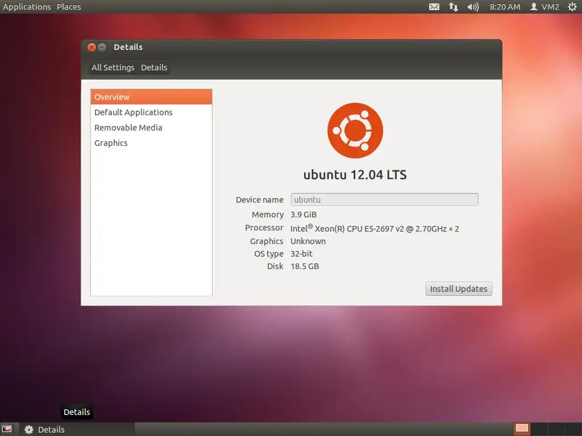Open the sound volume indicator

click(x=473, y=7)
